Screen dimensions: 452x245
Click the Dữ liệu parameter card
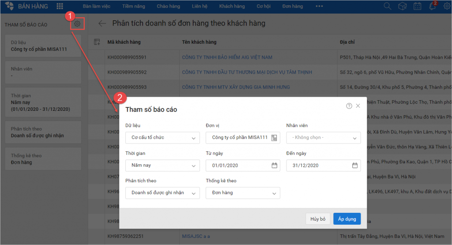(x=43, y=46)
